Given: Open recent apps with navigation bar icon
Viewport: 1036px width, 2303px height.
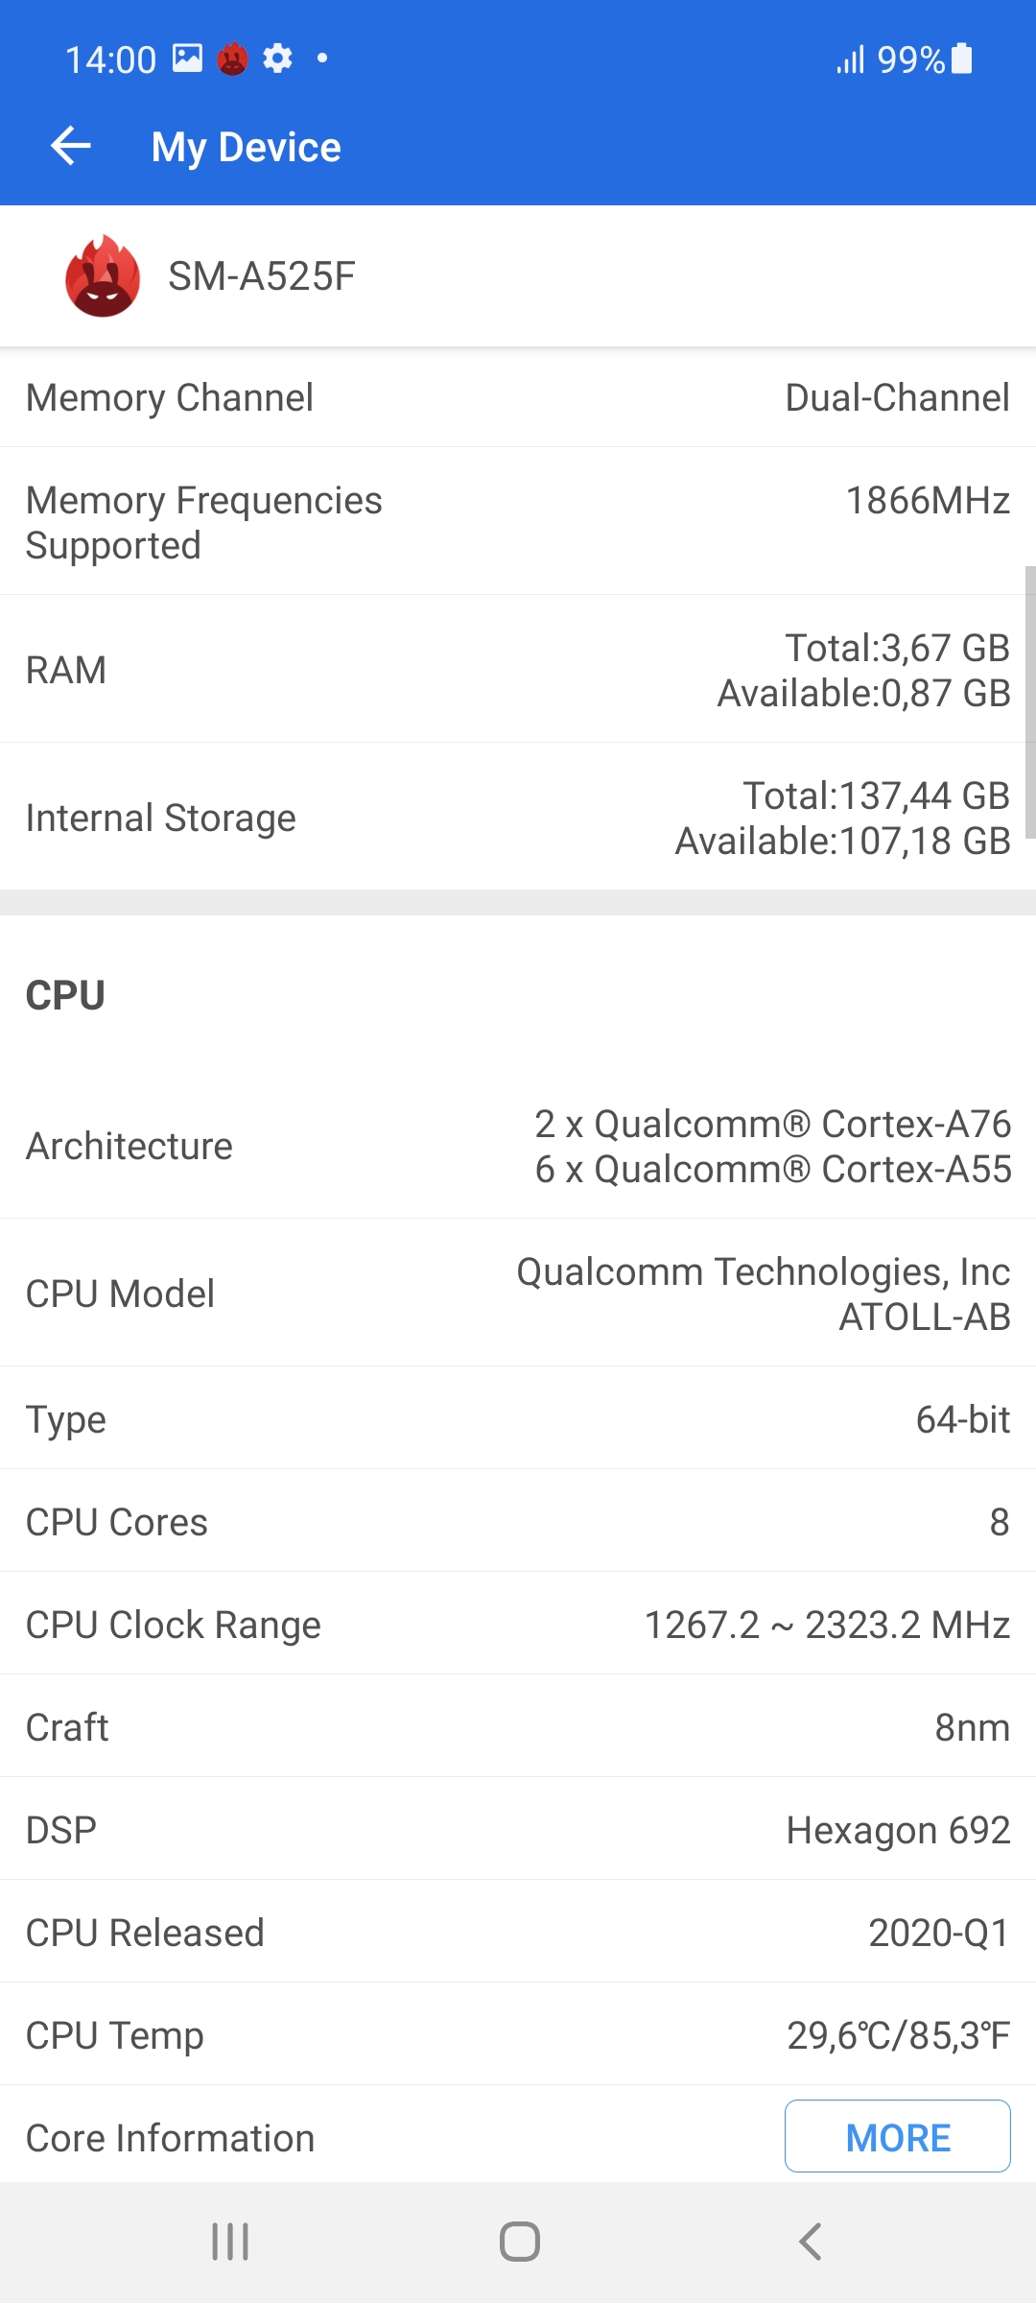Looking at the screenshot, I should tap(230, 2242).
